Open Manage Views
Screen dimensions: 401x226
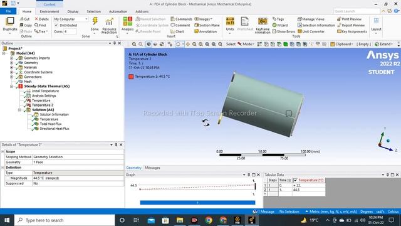[311, 19]
